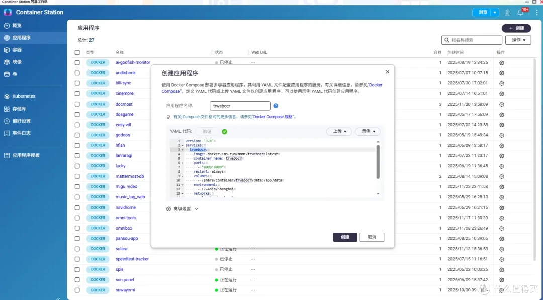The height and width of the screenshot is (300, 543).
Task: Click the 取消 cancel button
Action: pos(372,237)
